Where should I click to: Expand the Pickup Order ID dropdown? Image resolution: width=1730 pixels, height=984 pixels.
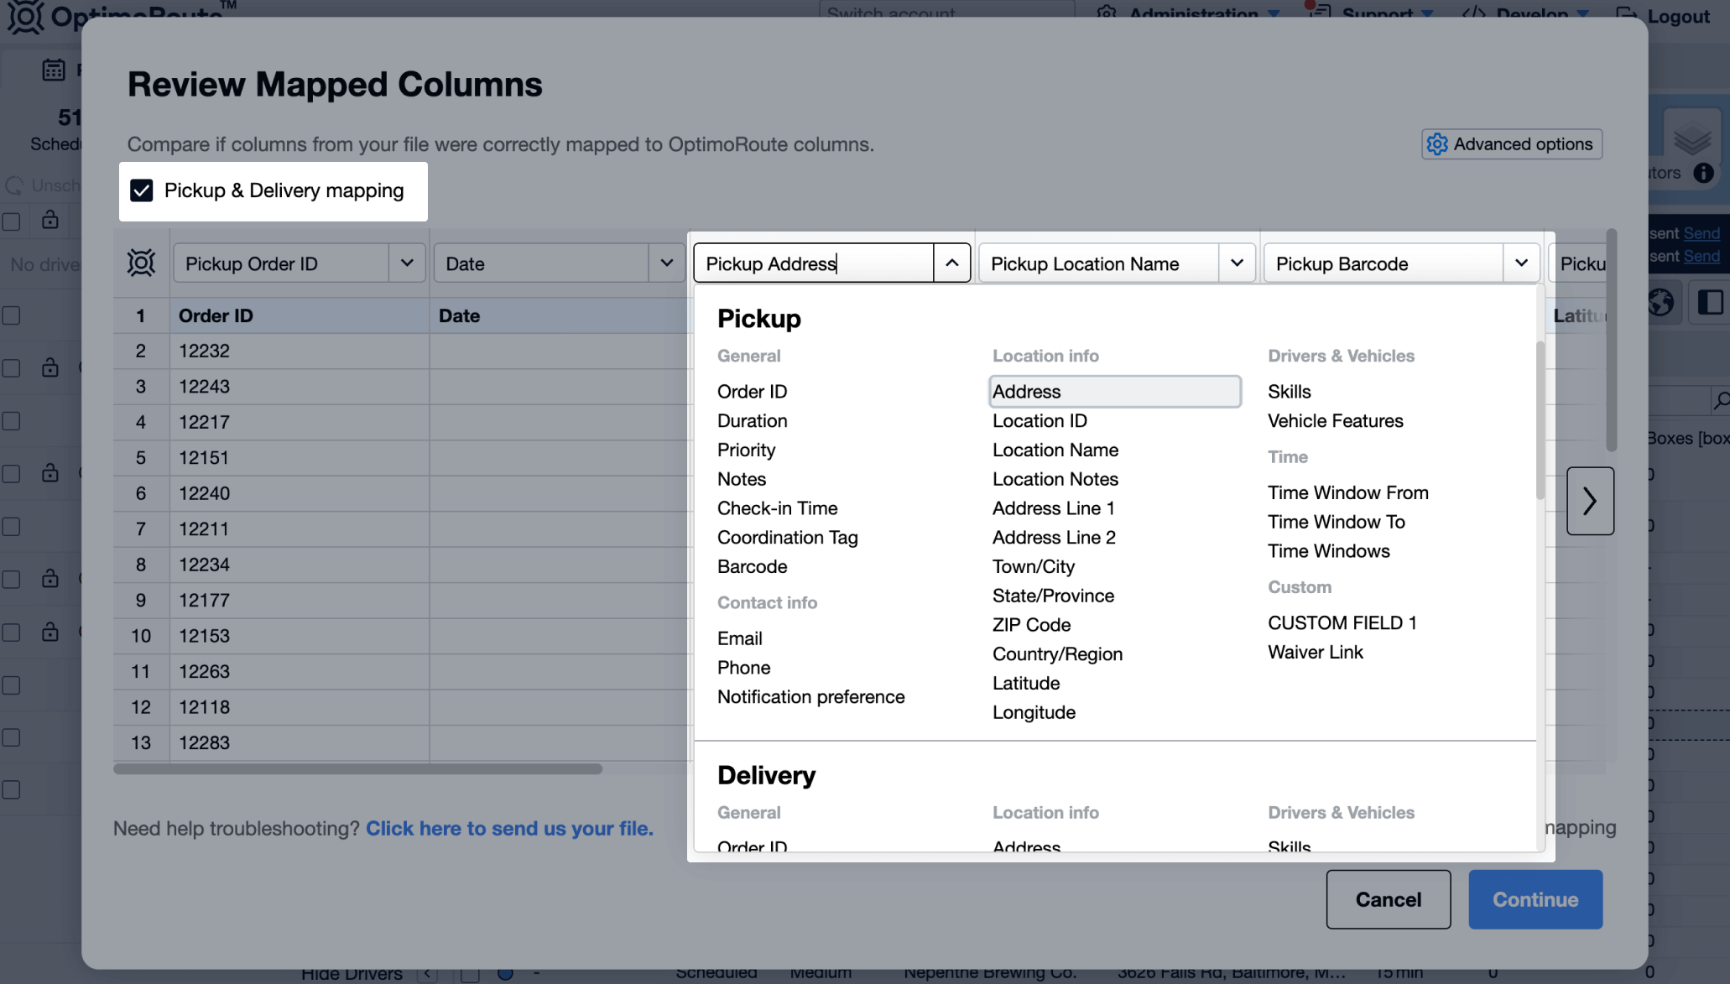[407, 263]
